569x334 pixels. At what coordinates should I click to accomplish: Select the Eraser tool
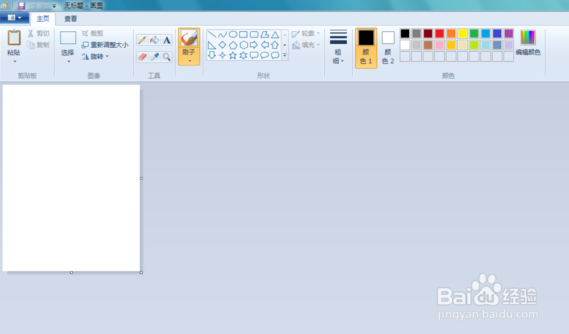point(142,57)
